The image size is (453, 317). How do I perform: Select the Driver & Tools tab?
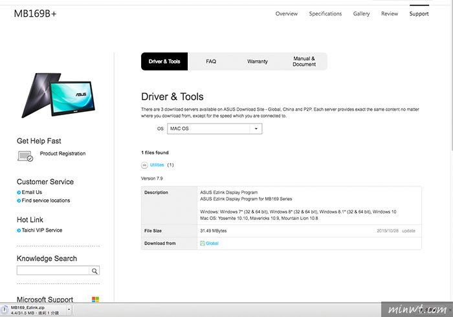164,61
